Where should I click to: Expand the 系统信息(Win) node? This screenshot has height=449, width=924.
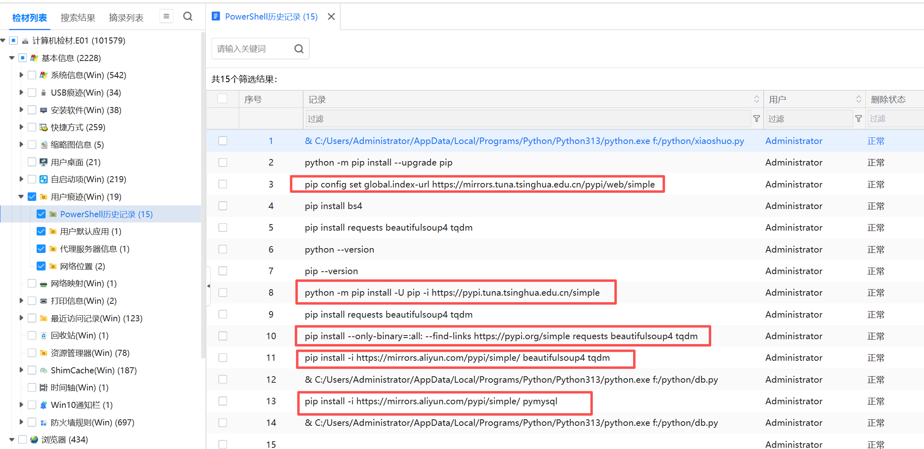[21, 75]
